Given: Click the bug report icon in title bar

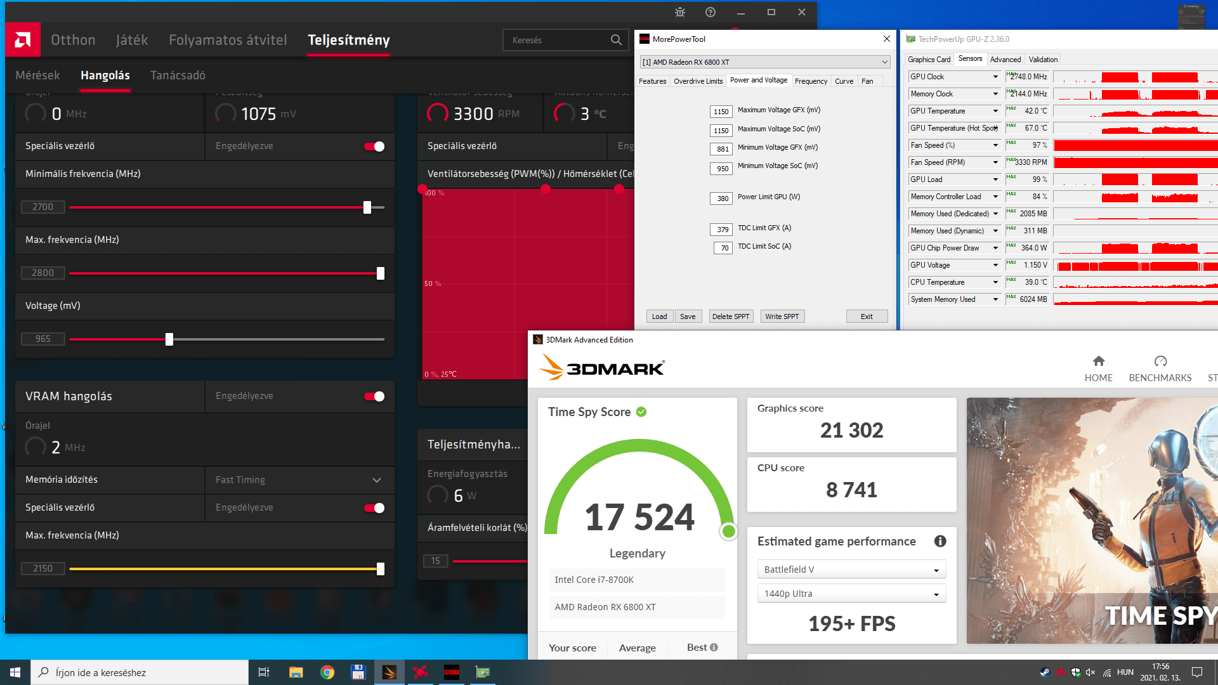Looking at the screenshot, I should point(680,12).
